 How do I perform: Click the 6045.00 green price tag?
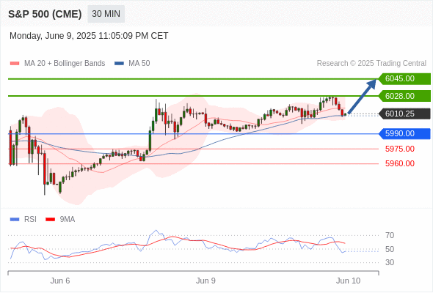tap(404, 79)
